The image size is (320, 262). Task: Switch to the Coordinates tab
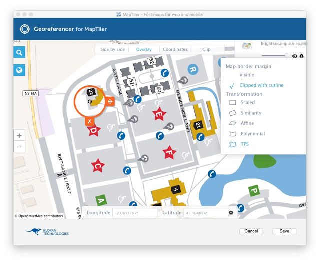pos(175,49)
